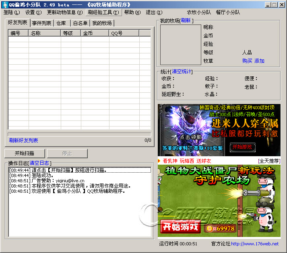Click the 购买 link for 牧草
287x253 pixels.
247,61
